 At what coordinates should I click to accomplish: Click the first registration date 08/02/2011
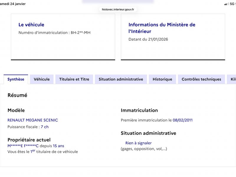tap(183, 120)
